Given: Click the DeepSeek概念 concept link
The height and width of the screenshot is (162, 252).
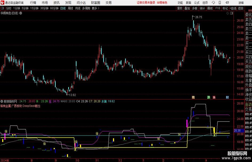Looking at the screenshot, I should pos(31,106).
